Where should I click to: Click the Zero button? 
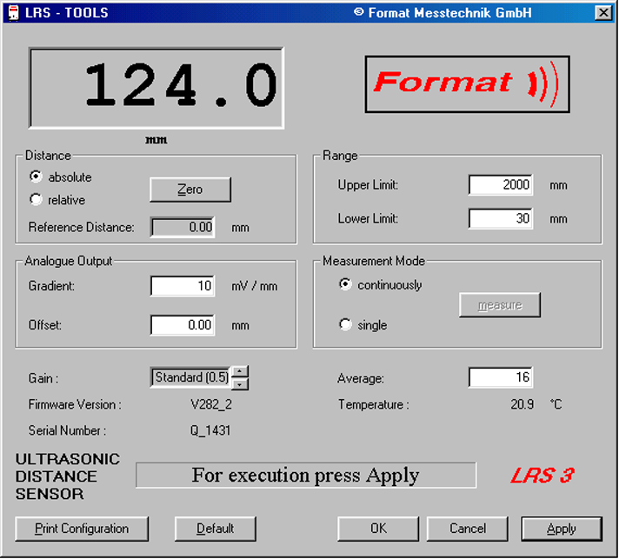click(x=190, y=190)
